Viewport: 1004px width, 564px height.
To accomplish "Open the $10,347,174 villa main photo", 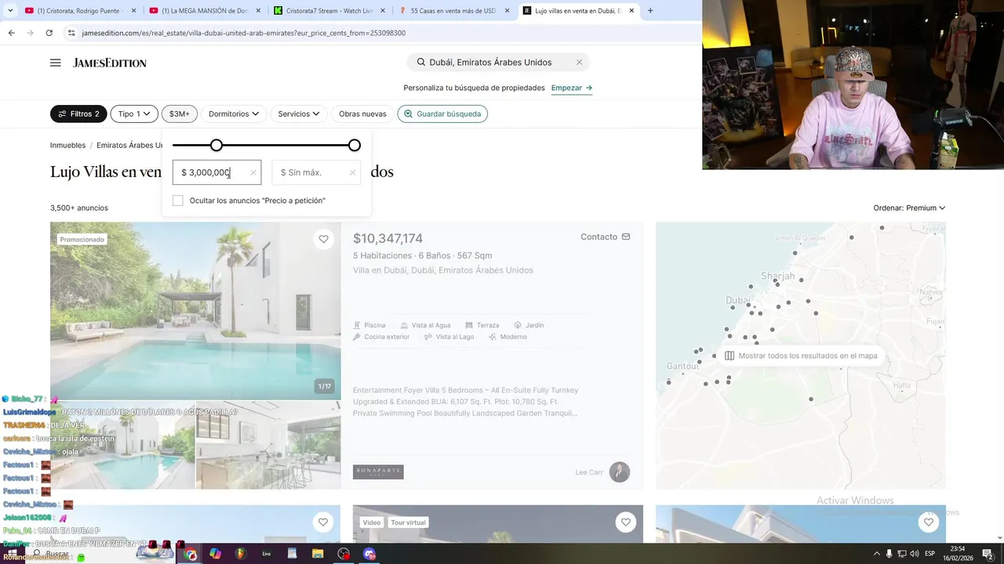I will [195, 311].
